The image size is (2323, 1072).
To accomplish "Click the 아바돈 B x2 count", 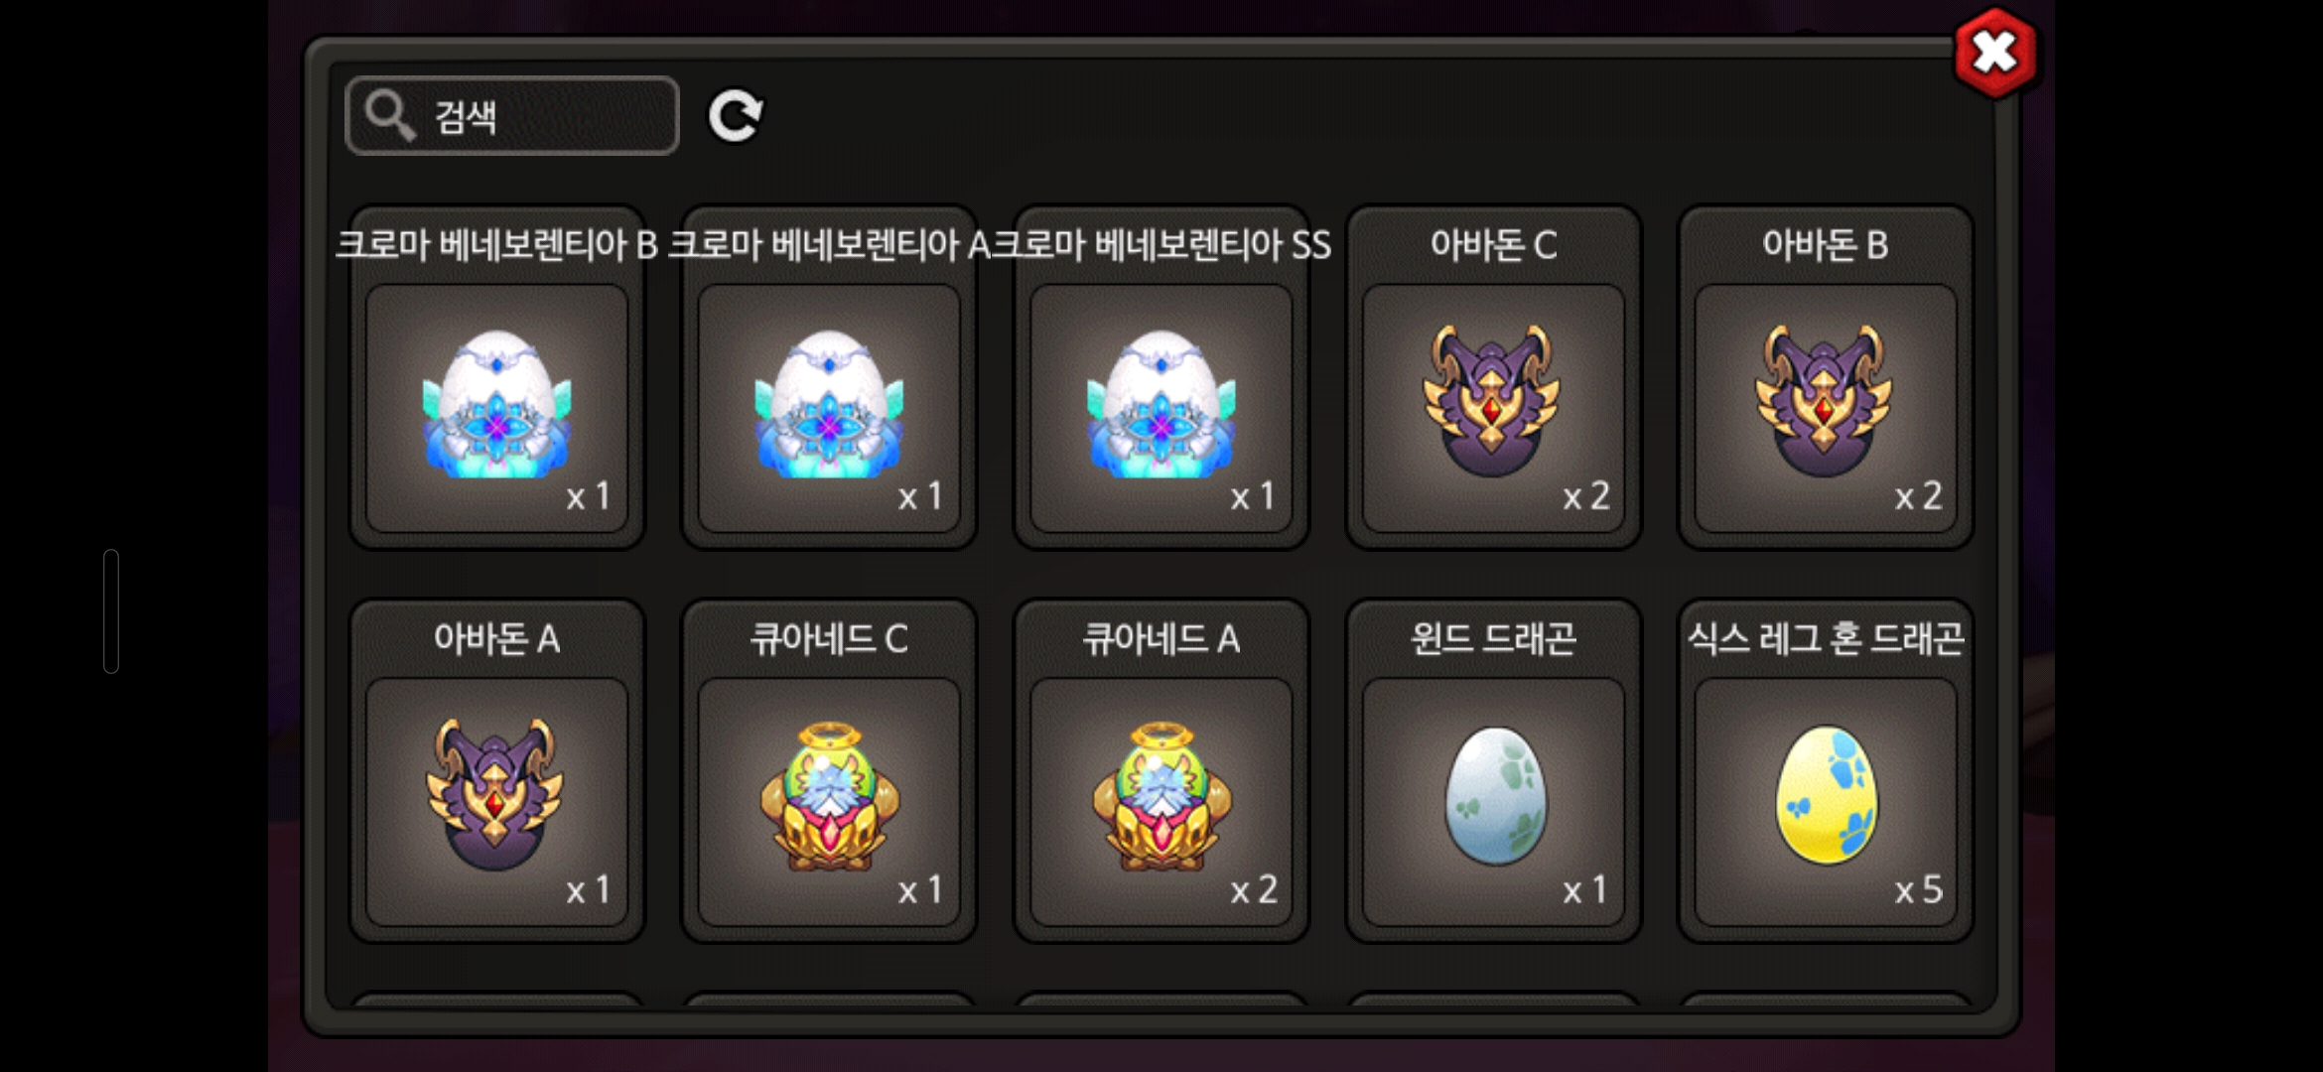I will tap(1918, 495).
